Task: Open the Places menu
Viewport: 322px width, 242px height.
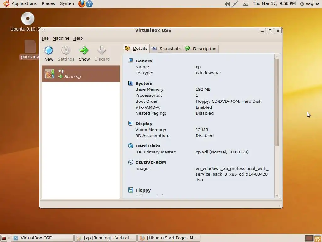Action: point(48,3)
